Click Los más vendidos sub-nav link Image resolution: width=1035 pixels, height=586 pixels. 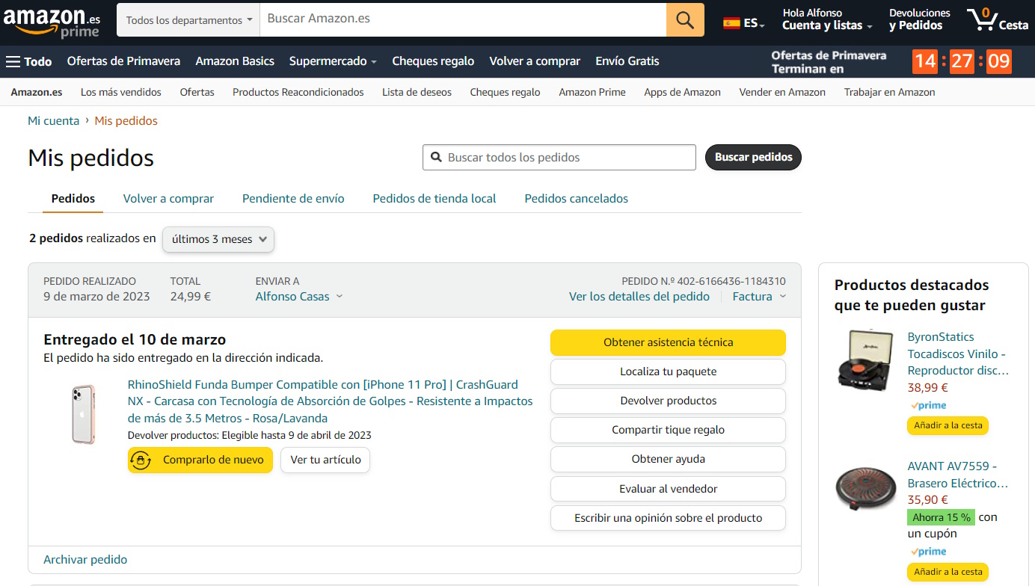[121, 92]
